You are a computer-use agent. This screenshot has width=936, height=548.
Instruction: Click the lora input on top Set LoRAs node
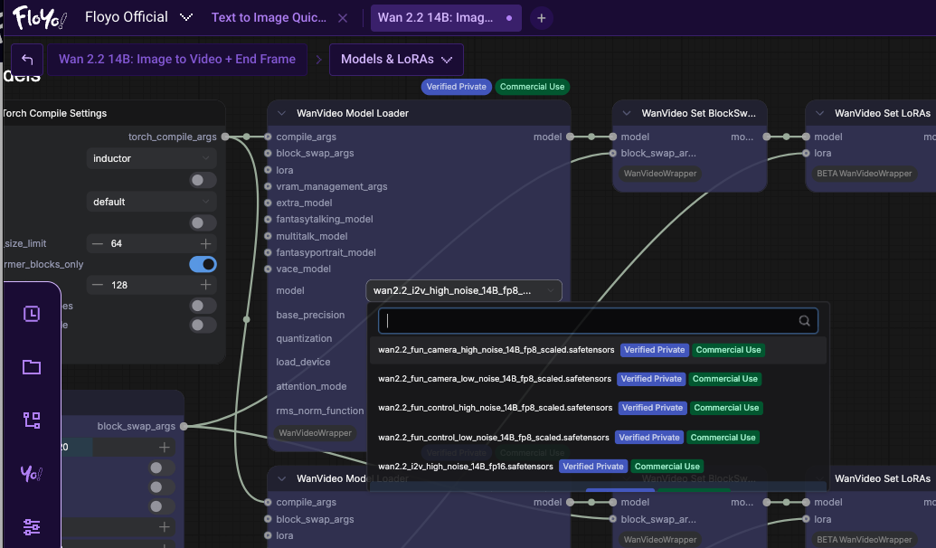pyautogui.click(x=806, y=154)
